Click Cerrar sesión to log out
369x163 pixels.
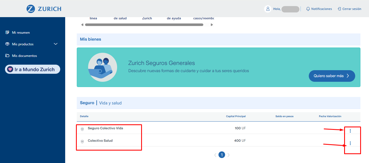pyautogui.click(x=352, y=9)
